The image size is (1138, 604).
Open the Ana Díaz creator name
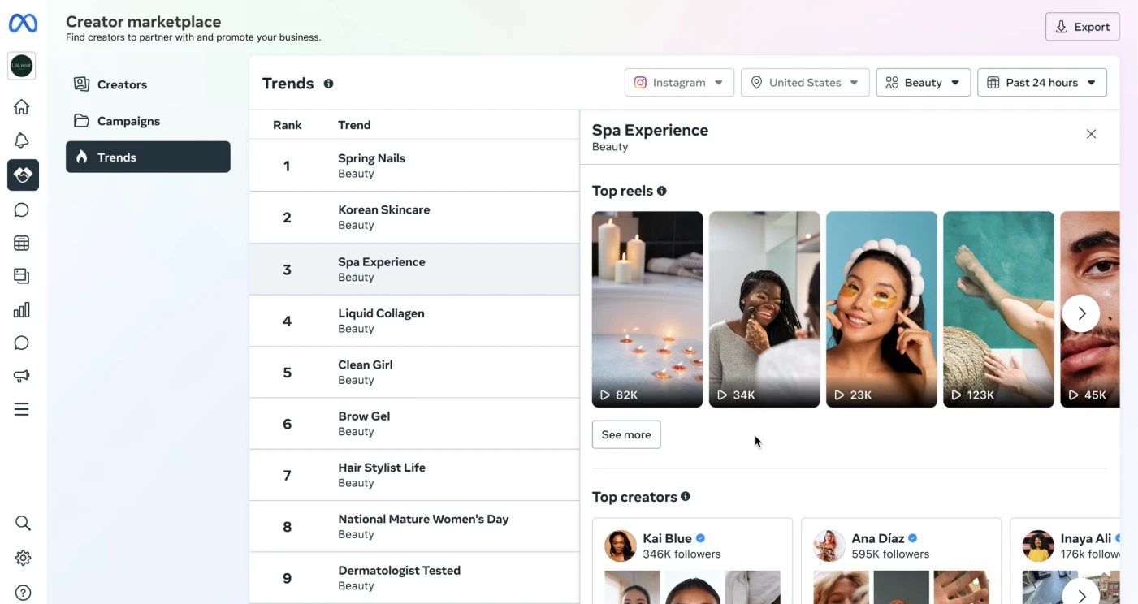tap(877, 538)
